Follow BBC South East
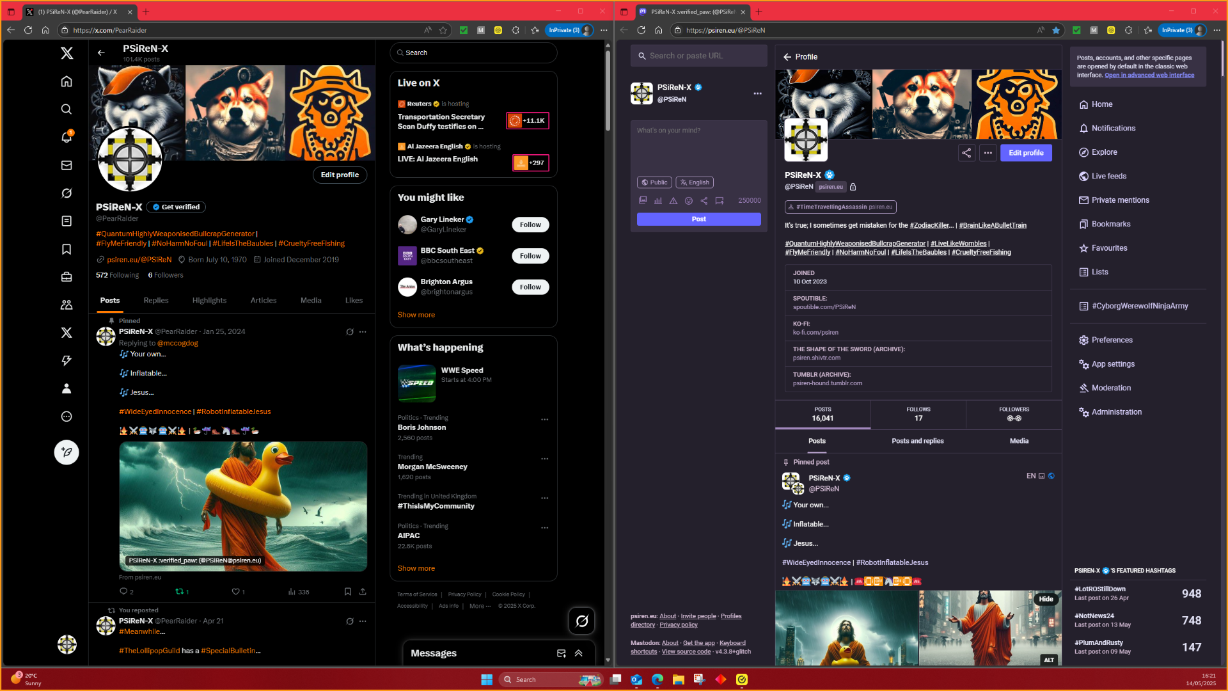This screenshot has width=1228, height=691. (x=530, y=256)
